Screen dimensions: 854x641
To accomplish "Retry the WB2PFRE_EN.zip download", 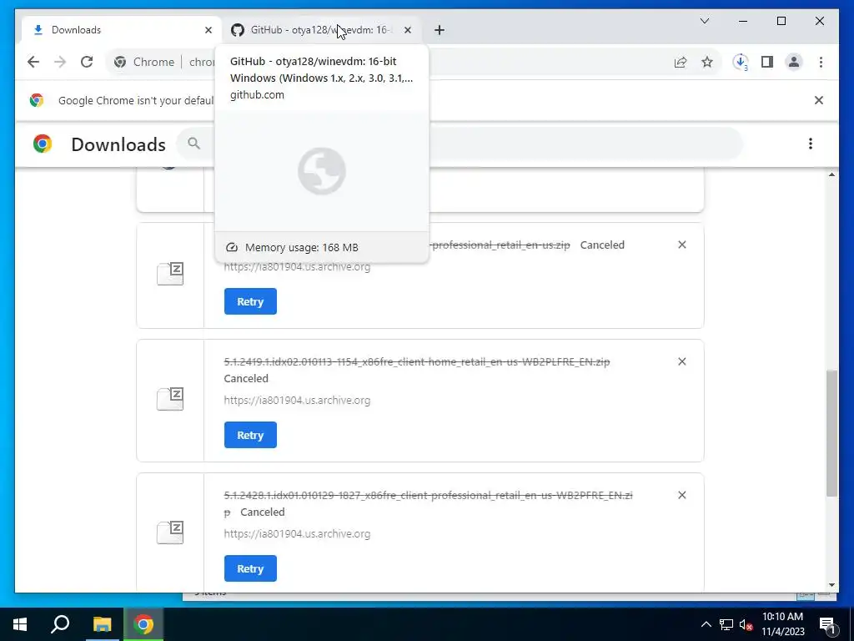I will [250, 568].
